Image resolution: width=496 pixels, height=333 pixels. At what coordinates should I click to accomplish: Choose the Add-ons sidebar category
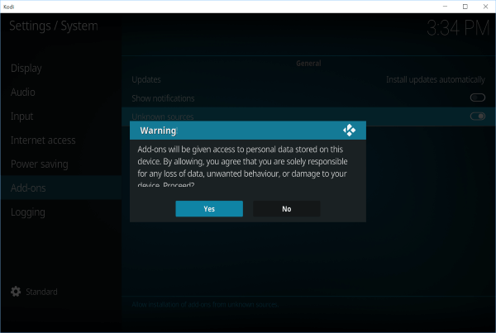(x=28, y=188)
